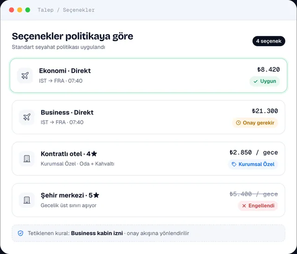Click the airplane icon on Ekonomi · Direkt card
297x254 pixels.
click(x=25, y=75)
